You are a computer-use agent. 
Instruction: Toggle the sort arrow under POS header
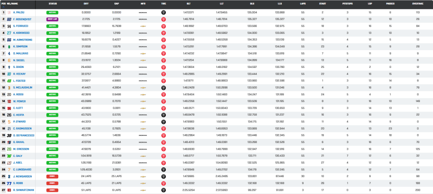click(3, 7)
